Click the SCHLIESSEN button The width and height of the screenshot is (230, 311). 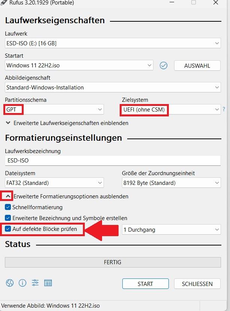[197, 284]
